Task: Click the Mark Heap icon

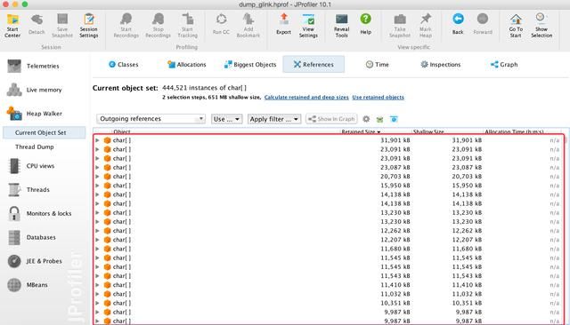Action: [426, 26]
